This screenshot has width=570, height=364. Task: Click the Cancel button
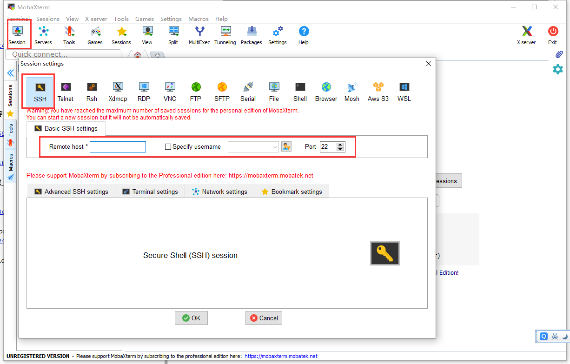(264, 318)
